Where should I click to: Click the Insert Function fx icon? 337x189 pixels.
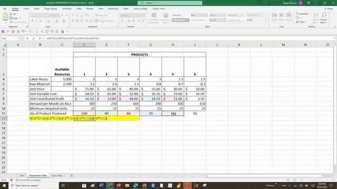click(40, 38)
